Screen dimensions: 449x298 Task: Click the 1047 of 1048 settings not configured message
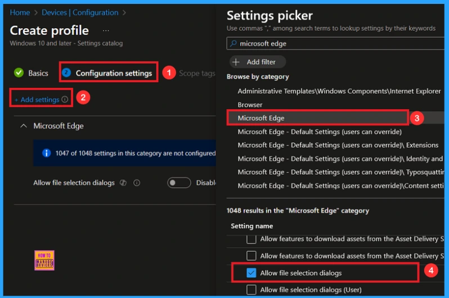pos(136,153)
